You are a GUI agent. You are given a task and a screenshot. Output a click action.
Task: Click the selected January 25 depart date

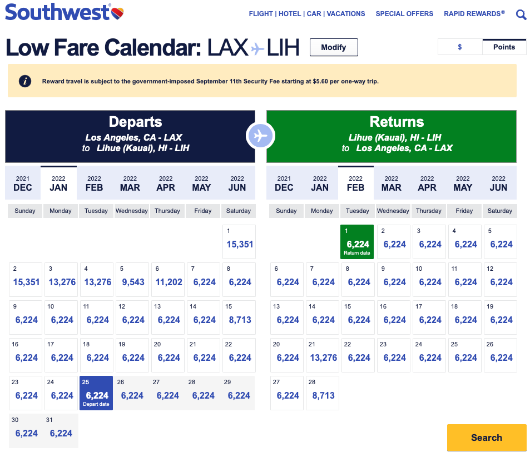[96, 393]
